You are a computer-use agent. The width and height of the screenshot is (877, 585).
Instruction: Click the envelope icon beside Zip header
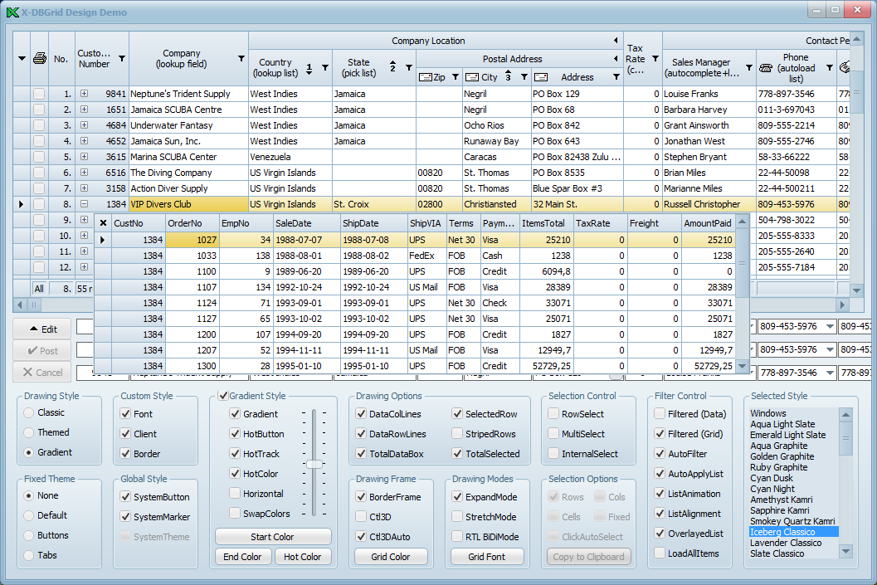(x=426, y=77)
